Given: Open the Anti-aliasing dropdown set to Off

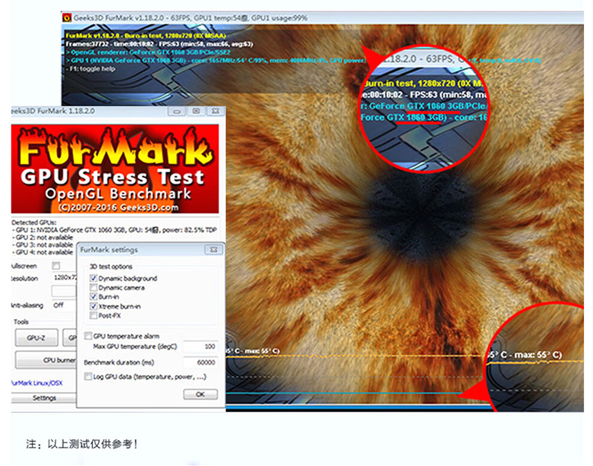Looking at the screenshot, I should pyautogui.click(x=64, y=305).
